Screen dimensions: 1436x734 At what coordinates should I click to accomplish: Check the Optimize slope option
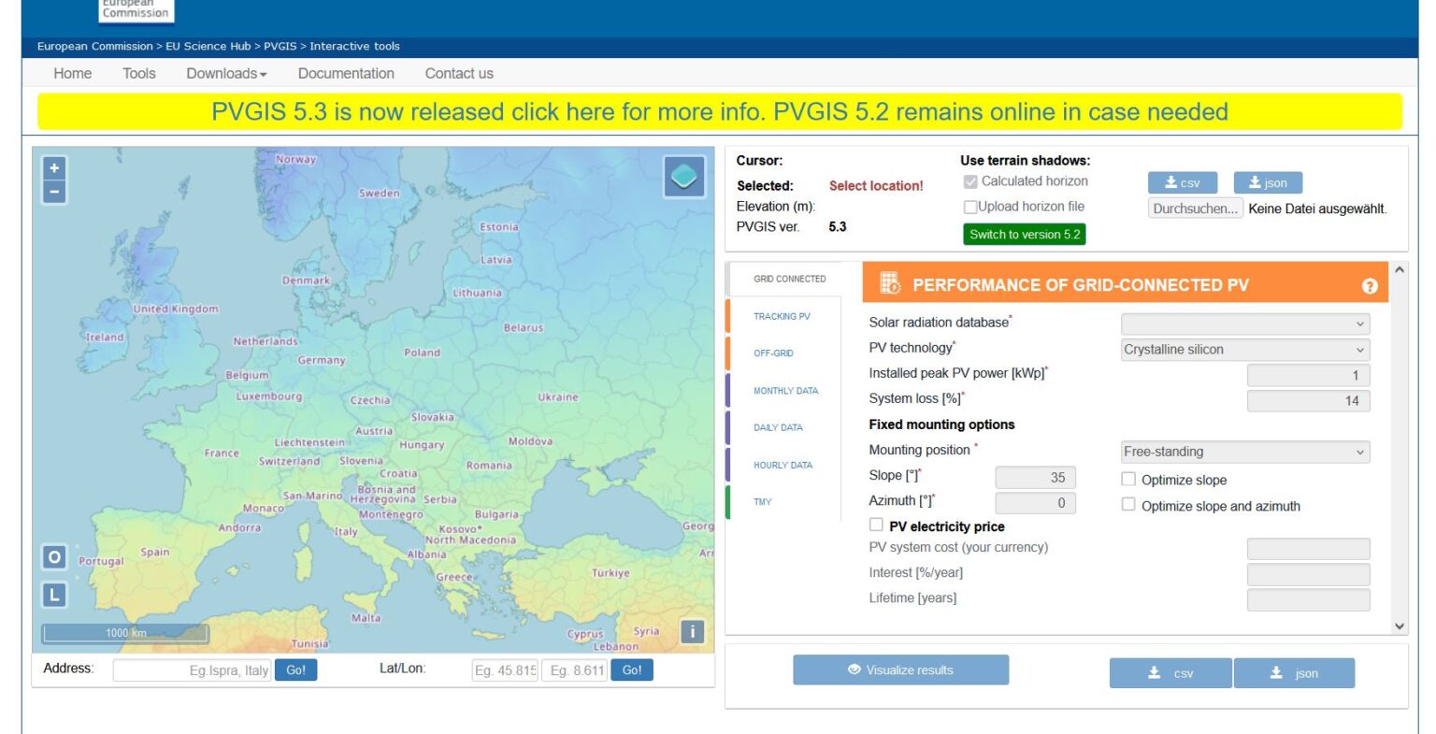[1128, 479]
